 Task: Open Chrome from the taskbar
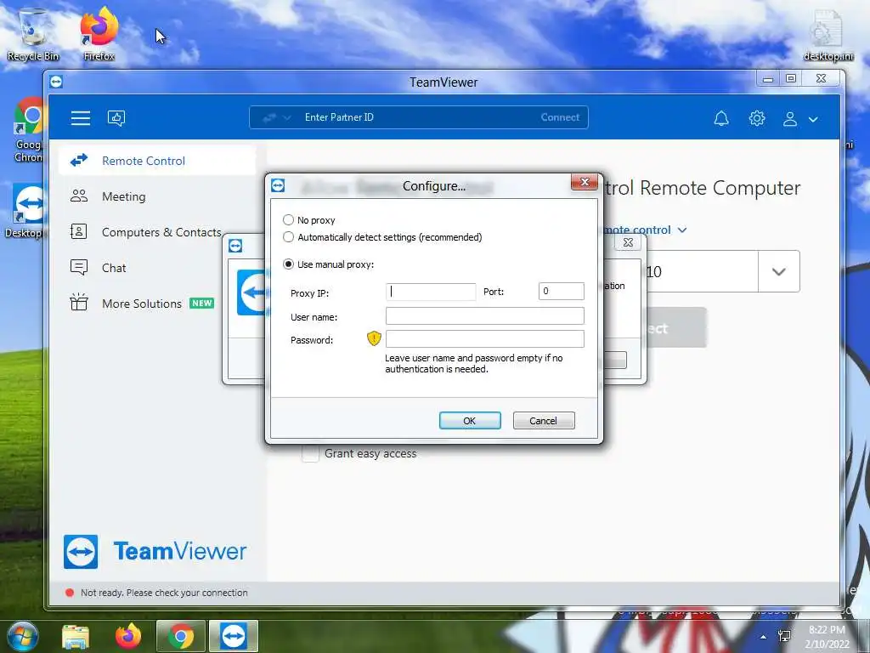[x=180, y=636]
